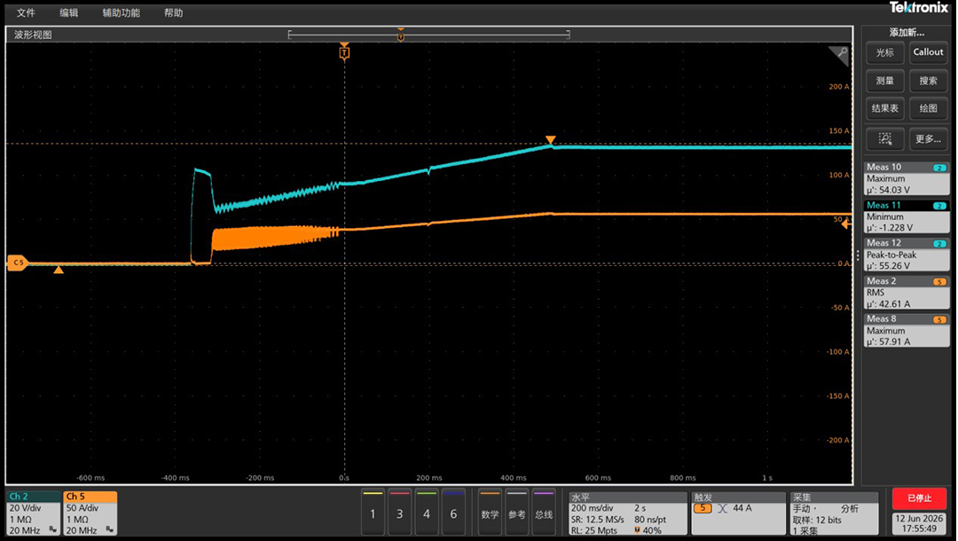The image size is (958, 541).
Task: Open the 文件 menu
Action: pos(26,12)
